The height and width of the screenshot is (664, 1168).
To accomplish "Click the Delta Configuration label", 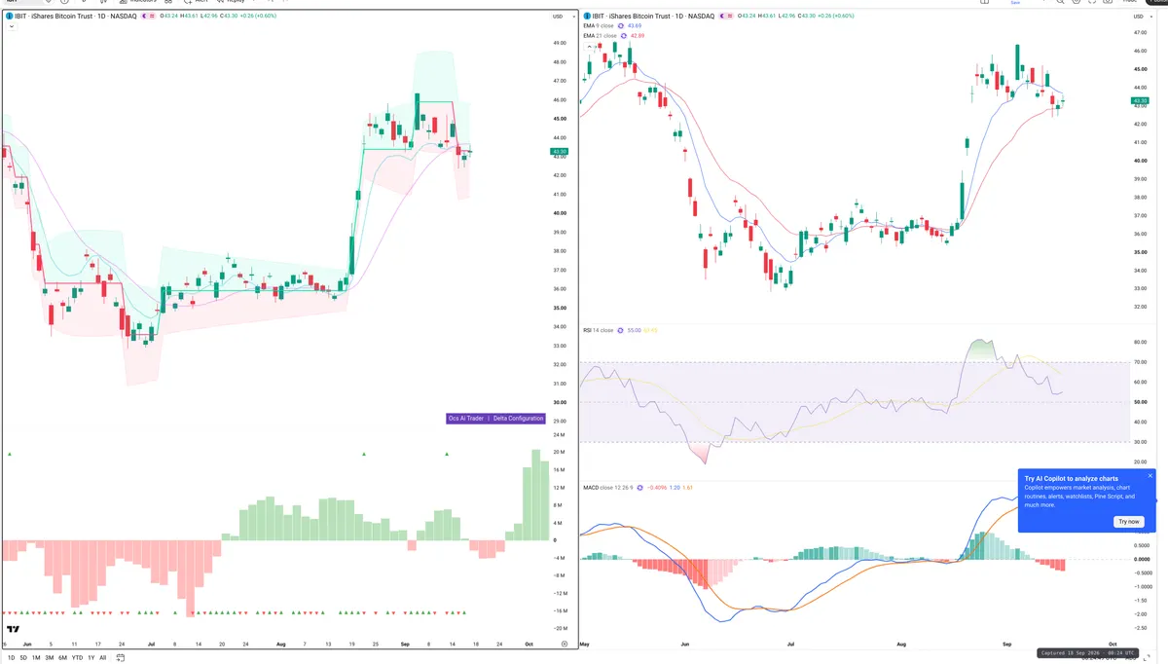I will click(x=518, y=418).
